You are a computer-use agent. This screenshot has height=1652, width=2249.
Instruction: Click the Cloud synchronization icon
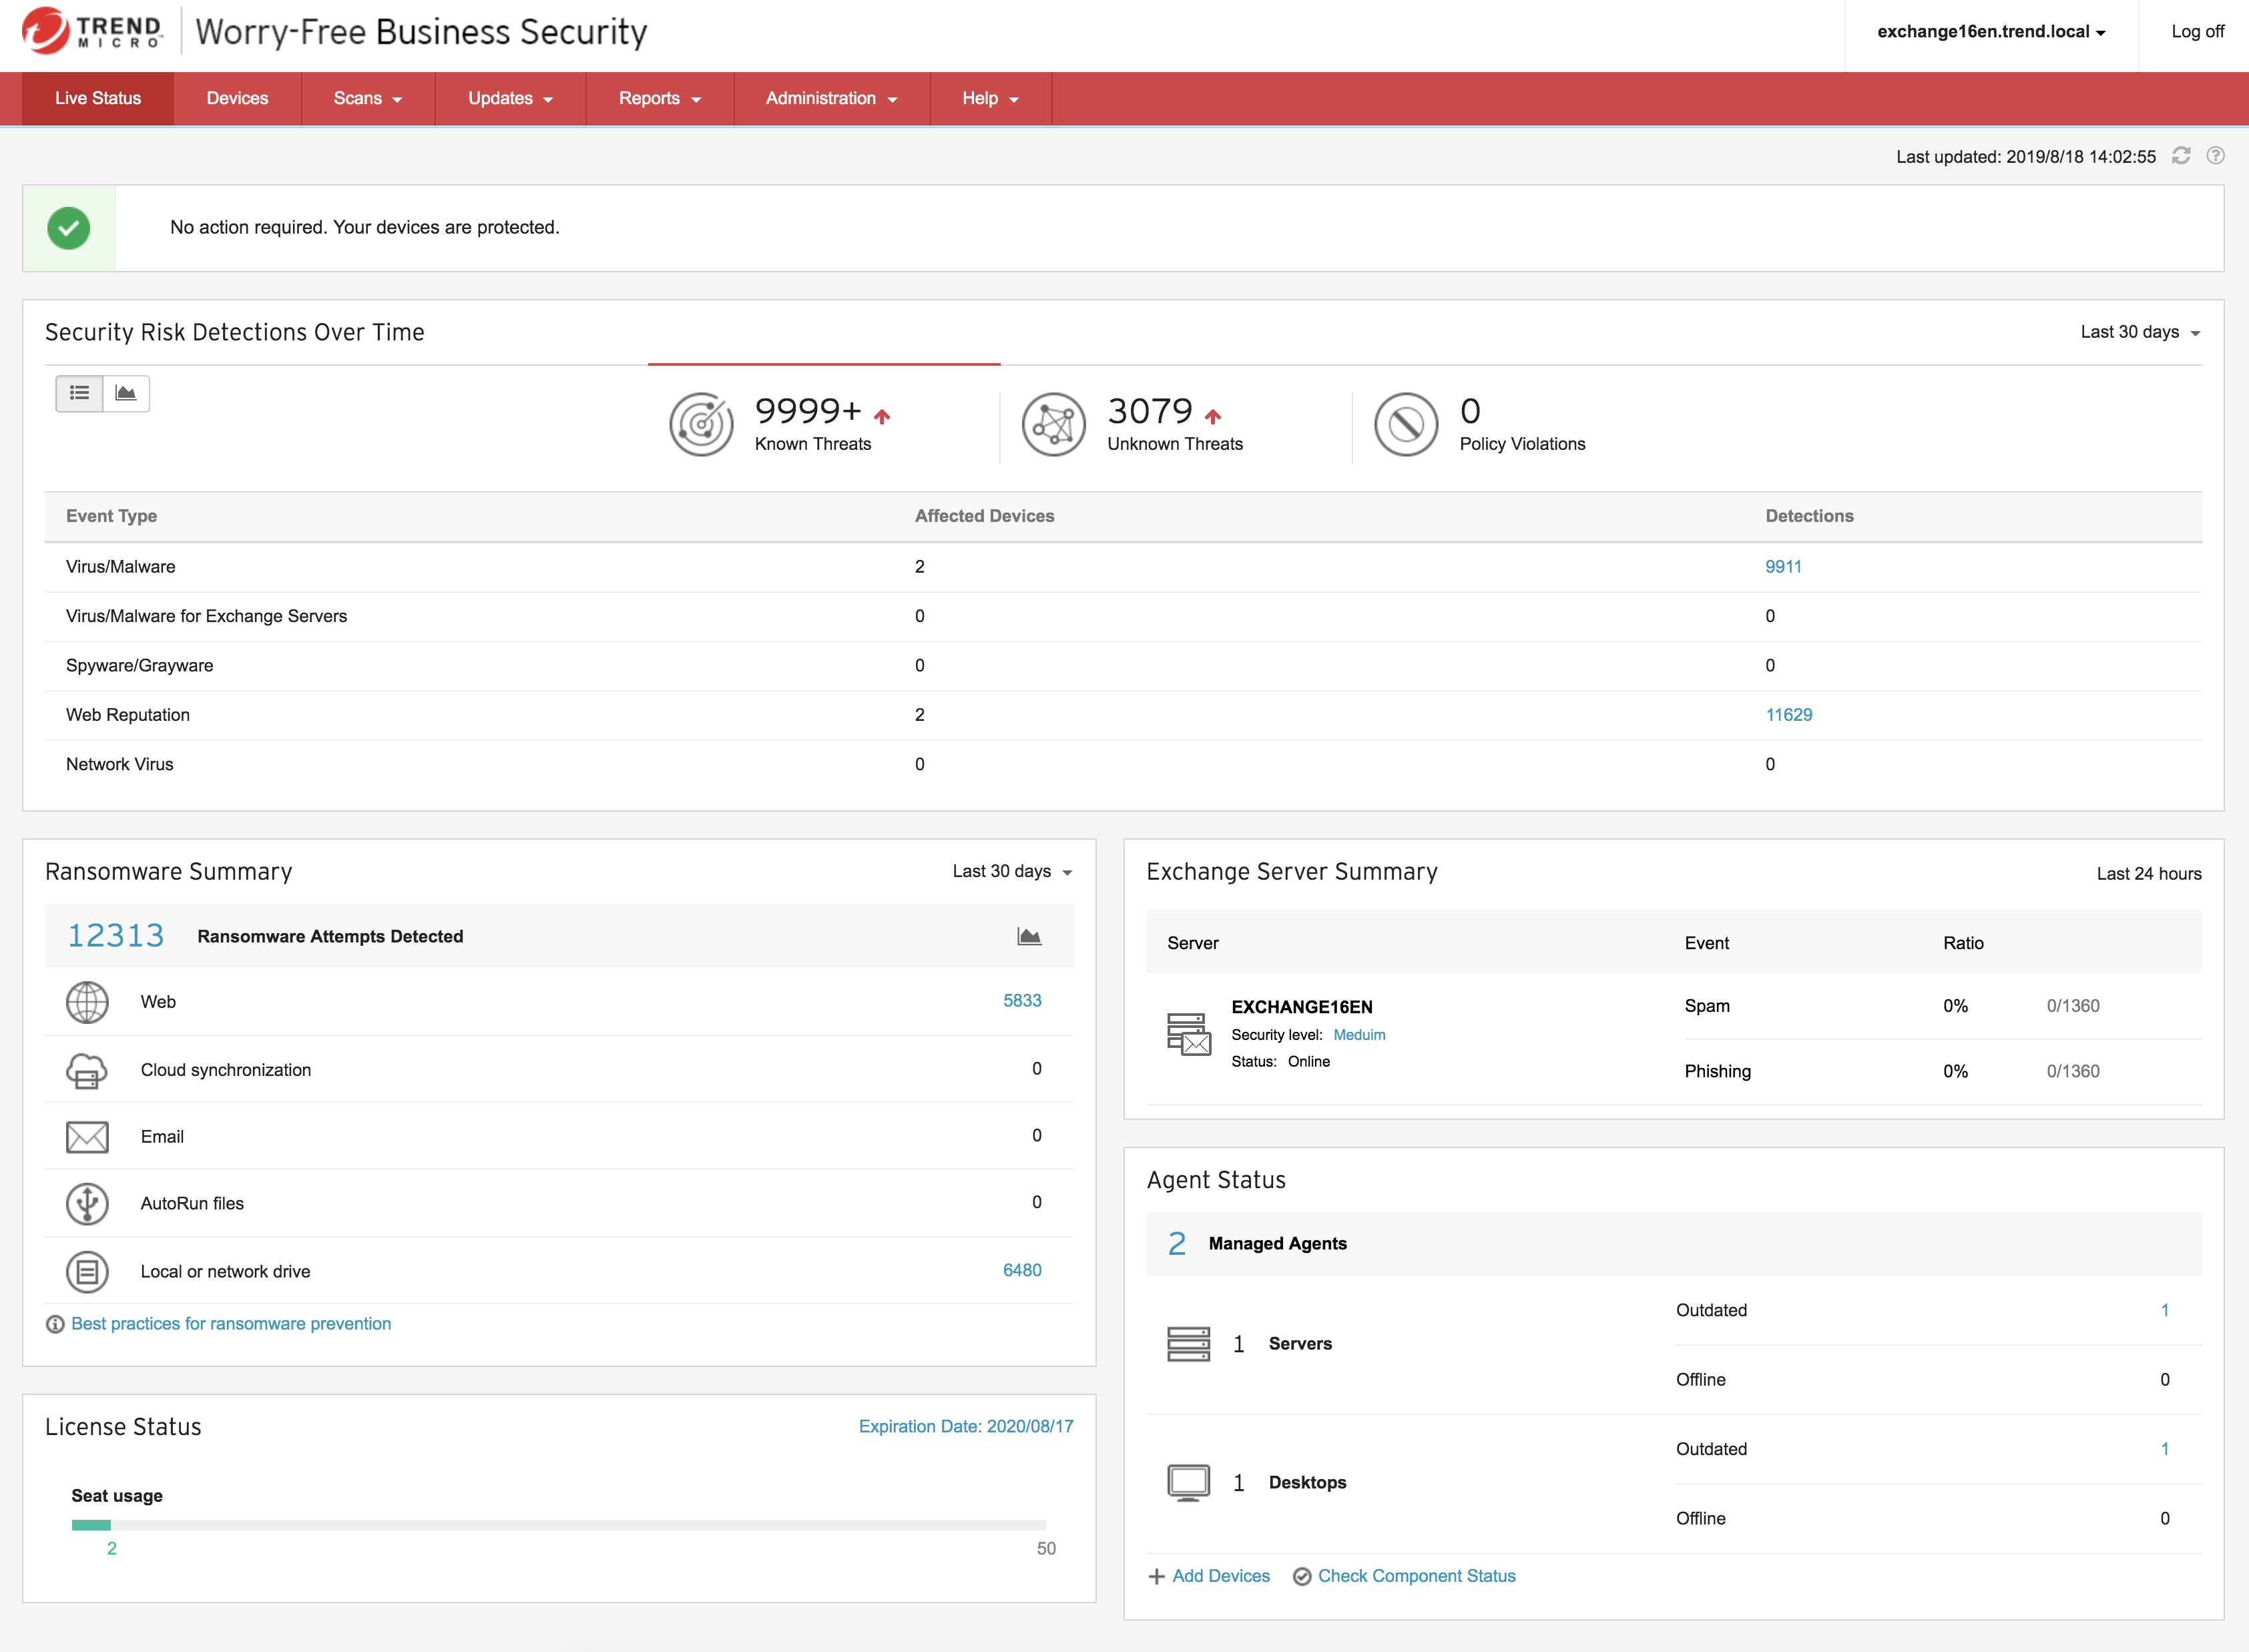click(x=87, y=1070)
